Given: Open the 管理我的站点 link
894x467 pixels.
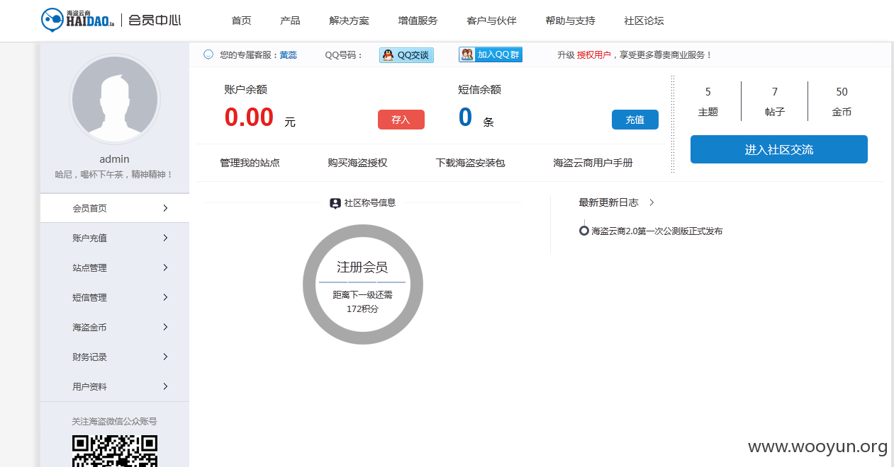Looking at the screenshot, I should [x=250, y=163].
